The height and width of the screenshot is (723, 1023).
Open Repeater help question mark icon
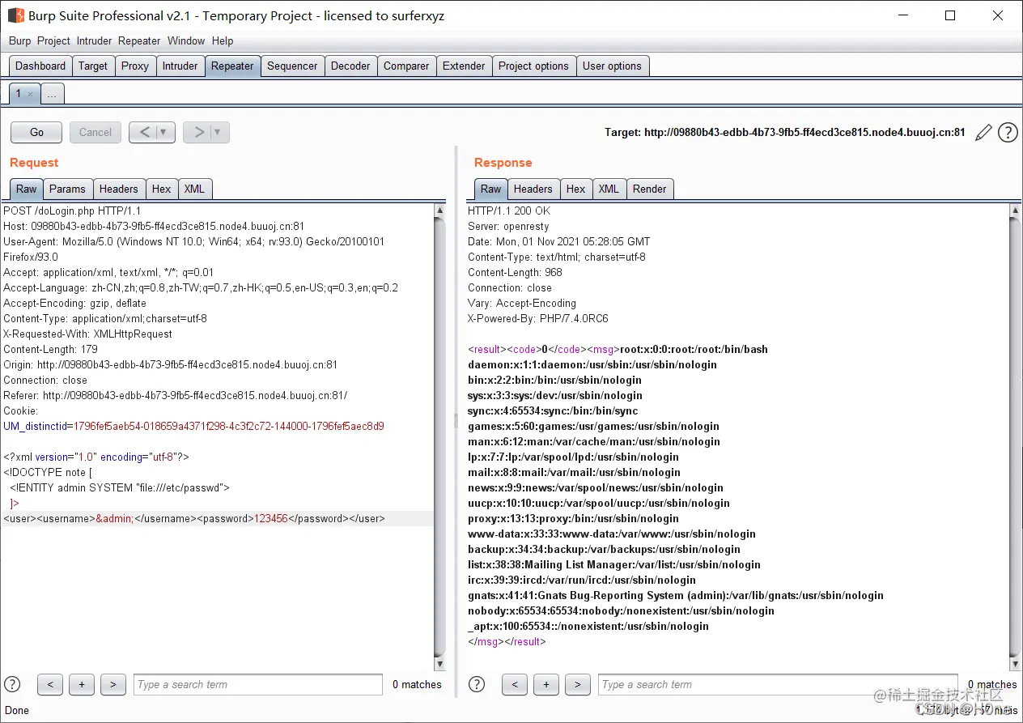pos(1008,133)
